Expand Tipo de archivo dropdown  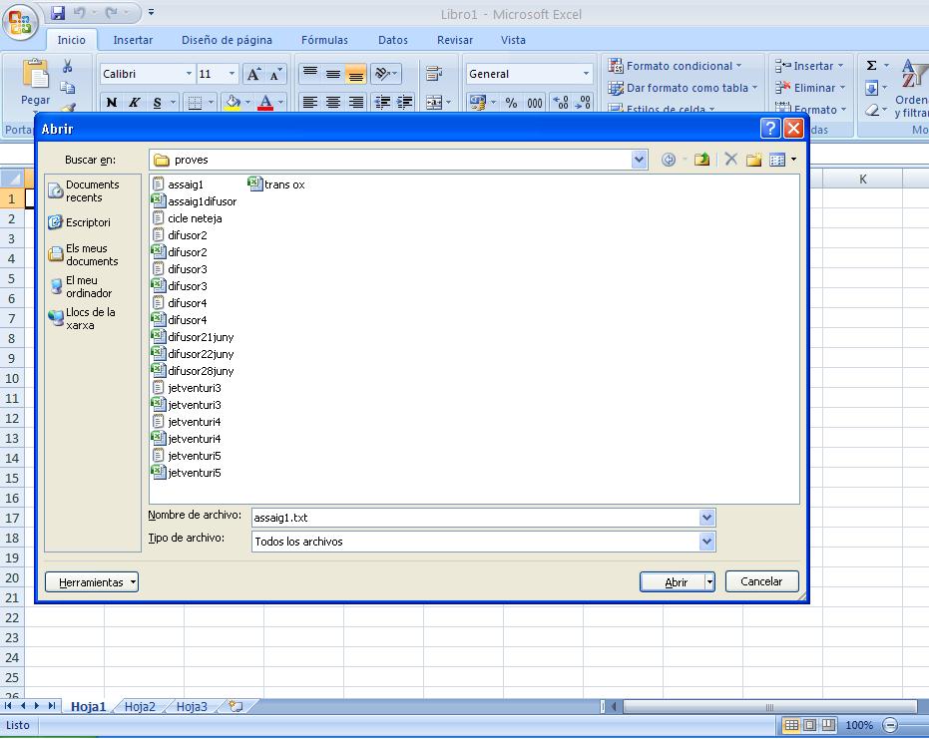click(x=706, y=542)
